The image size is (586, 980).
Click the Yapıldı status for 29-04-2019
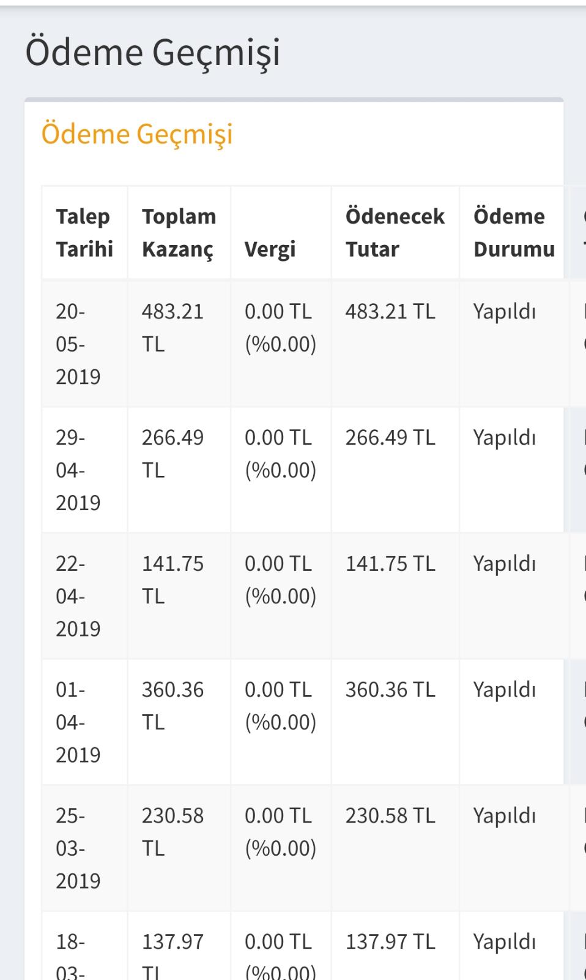[x=505, y=439]
